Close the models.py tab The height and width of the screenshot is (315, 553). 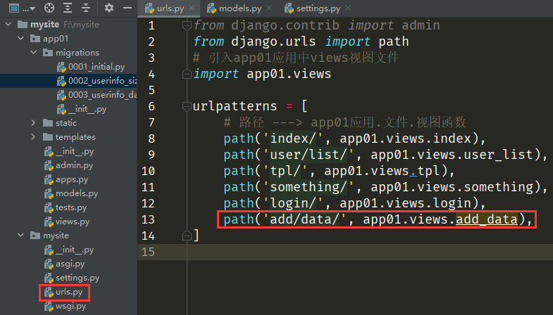tap(269, 8)
